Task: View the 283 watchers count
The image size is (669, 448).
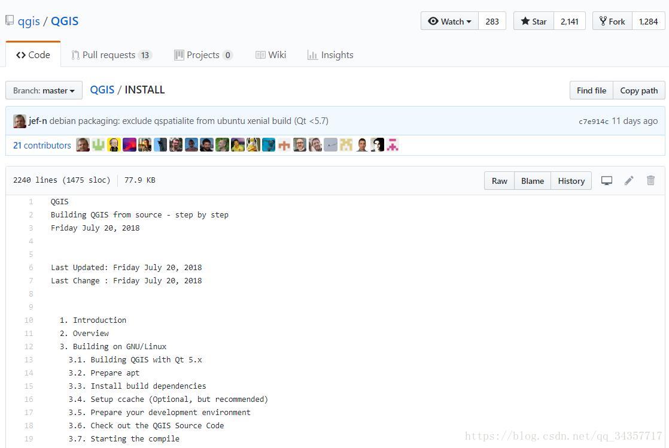Action: pos(492,21)
